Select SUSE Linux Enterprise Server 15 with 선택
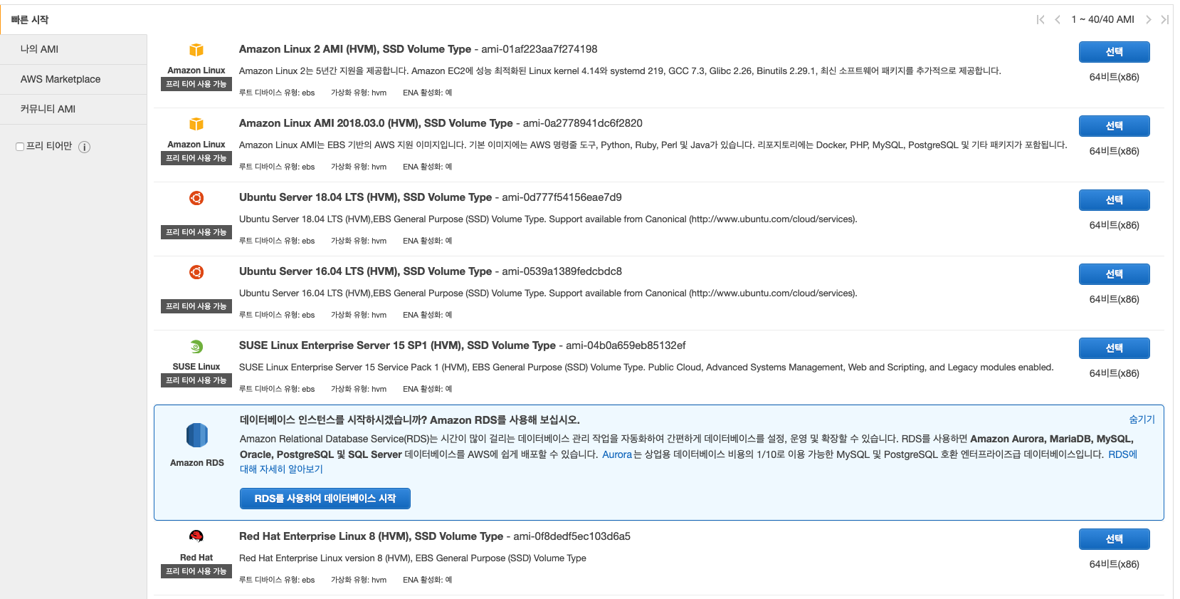1180x599 pixels. click(1114, 348)
